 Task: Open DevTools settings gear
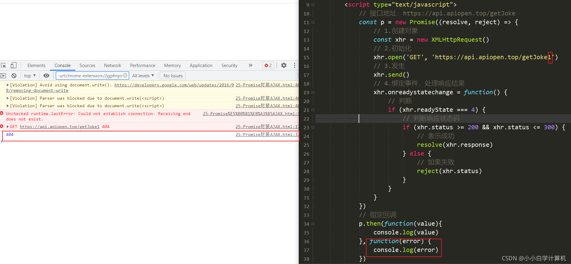coord(284,65)
